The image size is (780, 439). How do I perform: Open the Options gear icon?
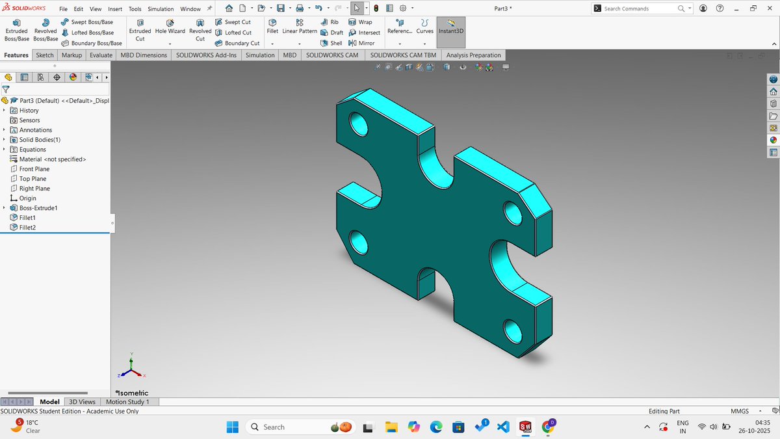(403, 8)
